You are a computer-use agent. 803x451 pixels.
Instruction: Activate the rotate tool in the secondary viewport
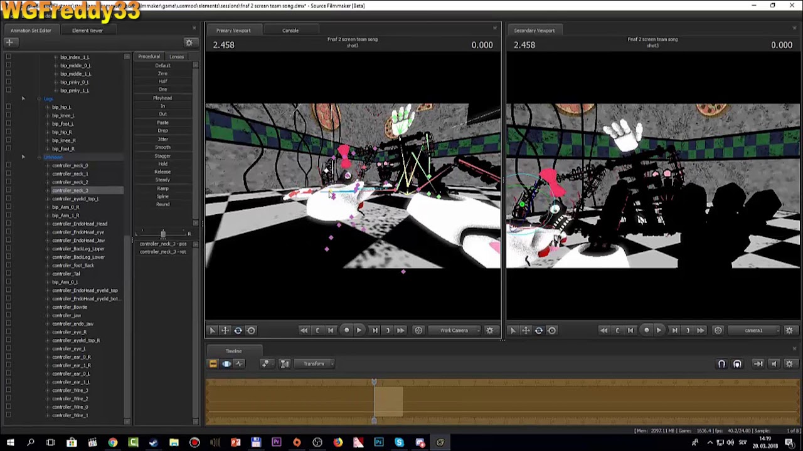[539, 330]
